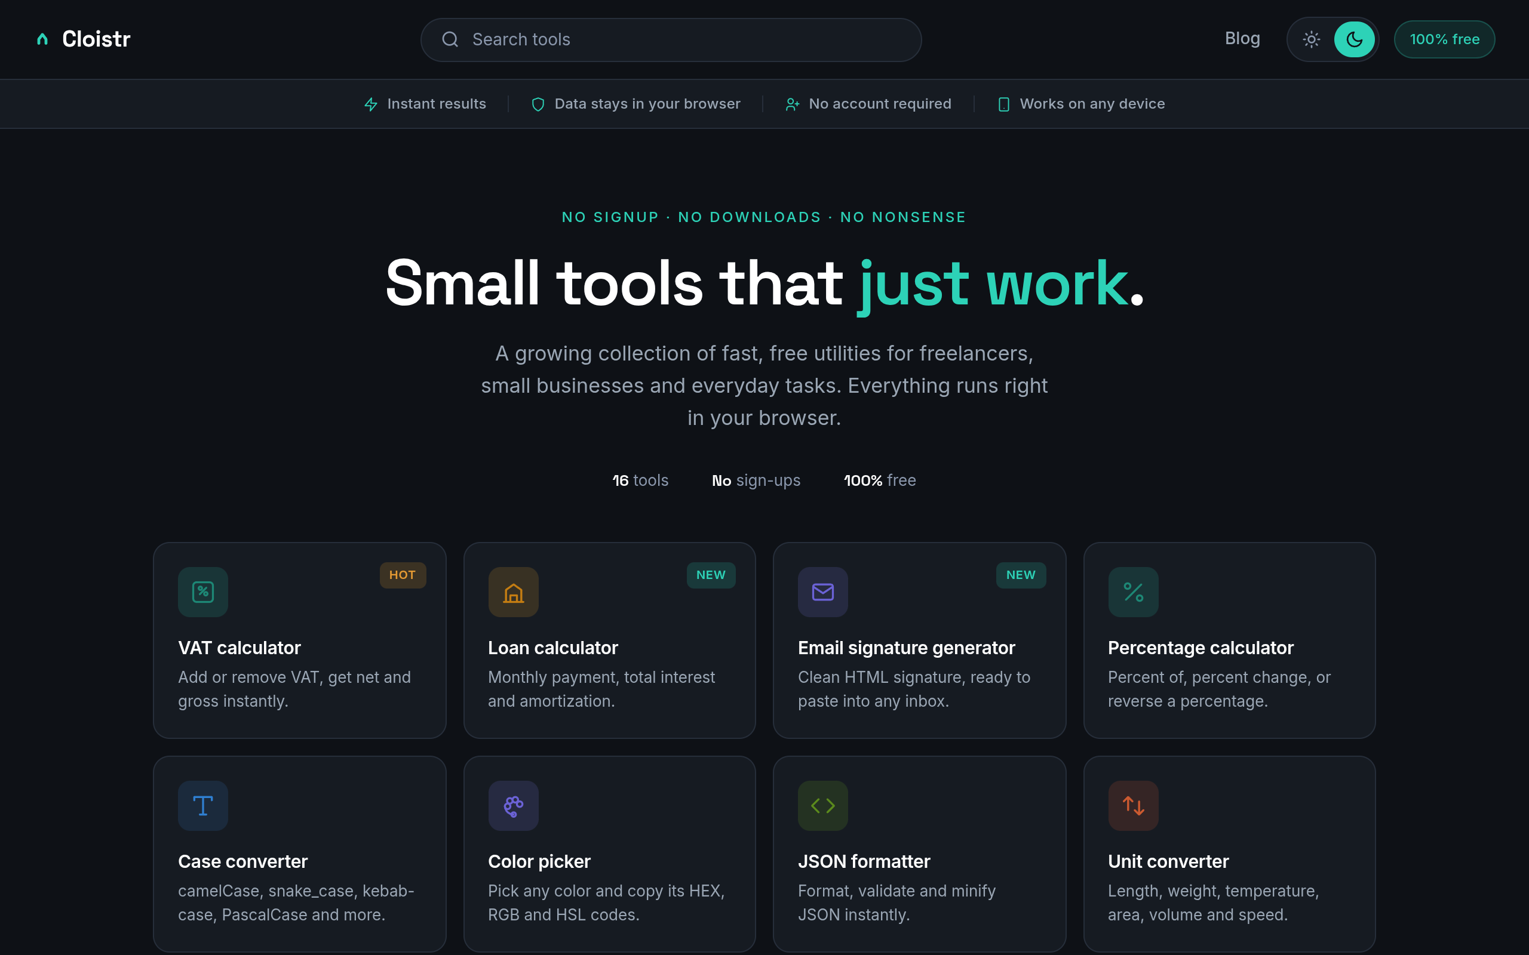Viewport: 1529px width, 955px height.
Task: Open the Unit converter arrows icon
Action: coord(1133,805)
